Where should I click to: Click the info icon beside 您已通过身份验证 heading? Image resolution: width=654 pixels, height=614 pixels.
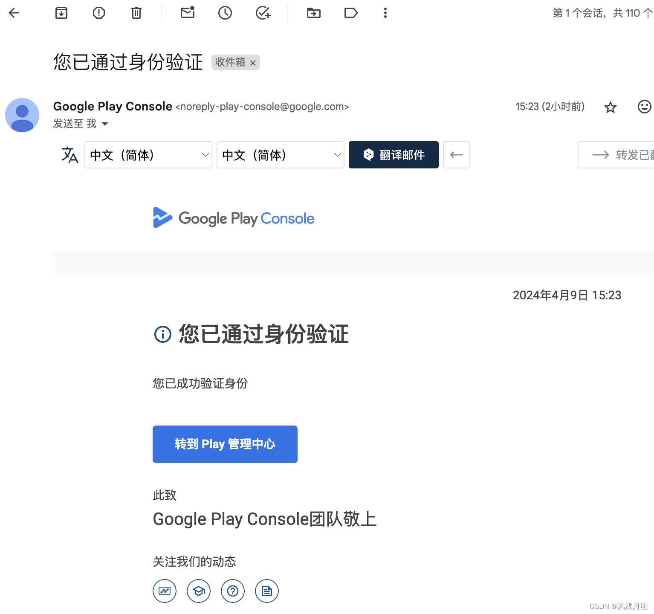tap(162, 334)
